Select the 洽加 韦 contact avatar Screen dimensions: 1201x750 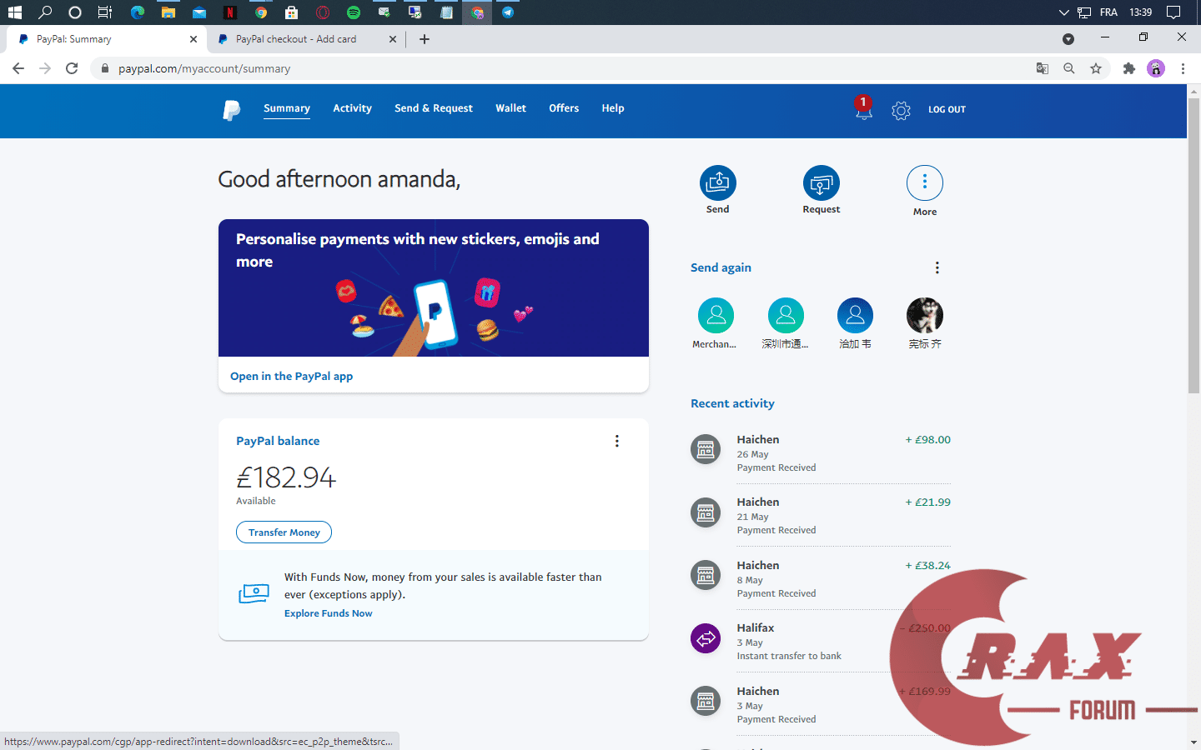point(855,315)
